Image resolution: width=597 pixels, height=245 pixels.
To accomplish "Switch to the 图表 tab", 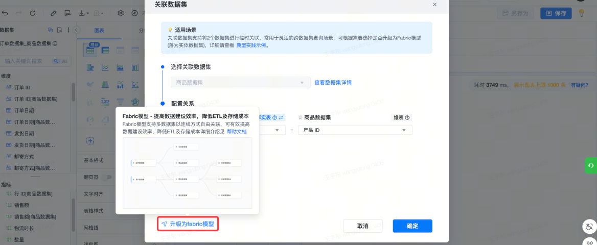I will [x=99, y=30].
